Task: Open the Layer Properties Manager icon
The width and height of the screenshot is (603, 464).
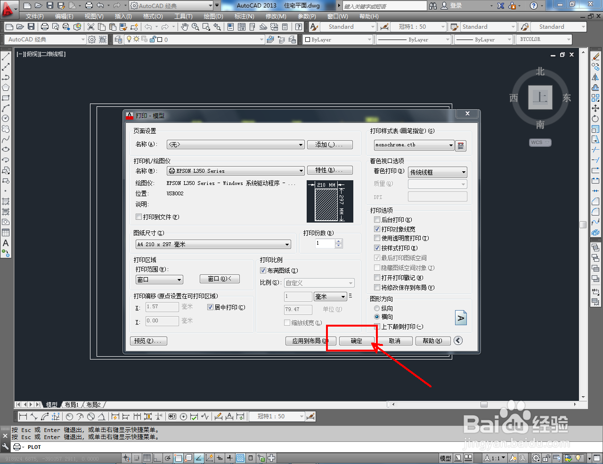Action: click(119, 40)
